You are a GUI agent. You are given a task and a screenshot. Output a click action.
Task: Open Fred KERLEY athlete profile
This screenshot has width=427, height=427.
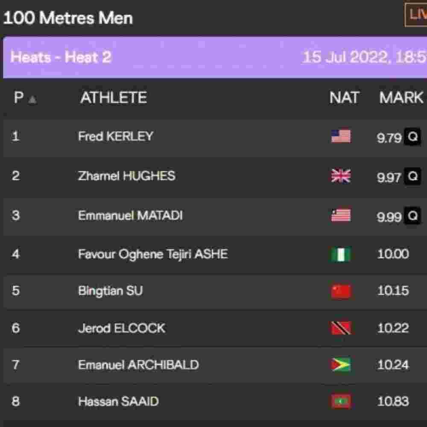[115, 136]
